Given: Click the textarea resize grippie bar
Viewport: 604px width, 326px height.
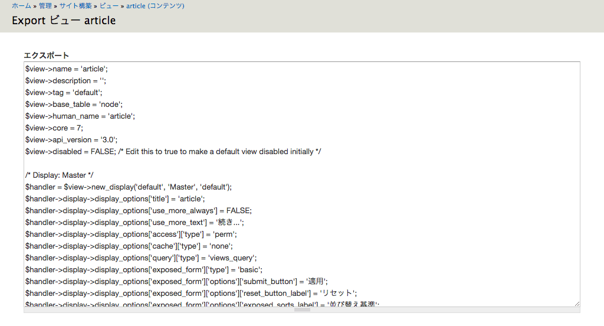Looking at the screenshot, I should coord(302,310).
